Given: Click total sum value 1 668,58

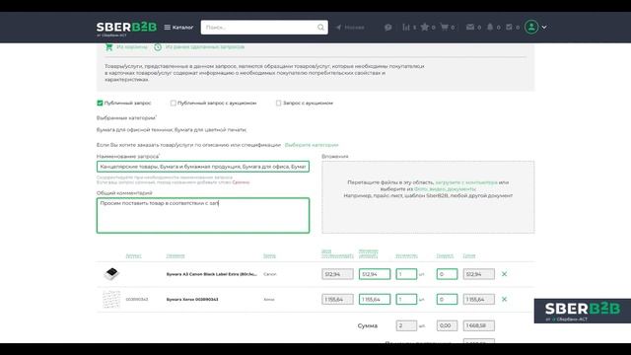Looking at the screenshot, I should [x=479, y=325].
